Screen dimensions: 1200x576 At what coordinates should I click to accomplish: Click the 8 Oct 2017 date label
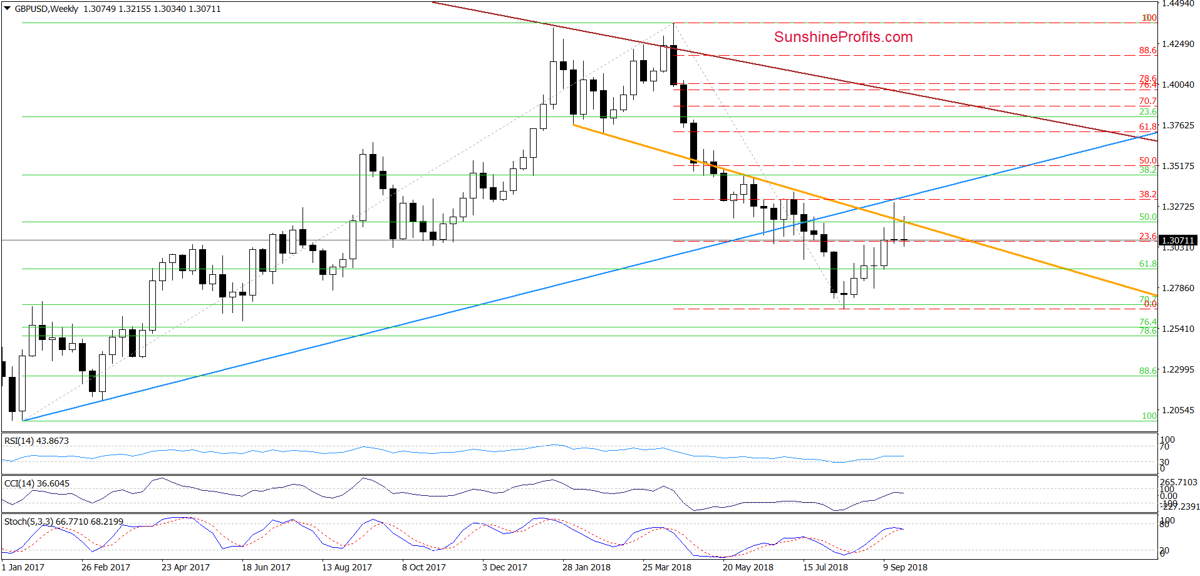(424, 567)
